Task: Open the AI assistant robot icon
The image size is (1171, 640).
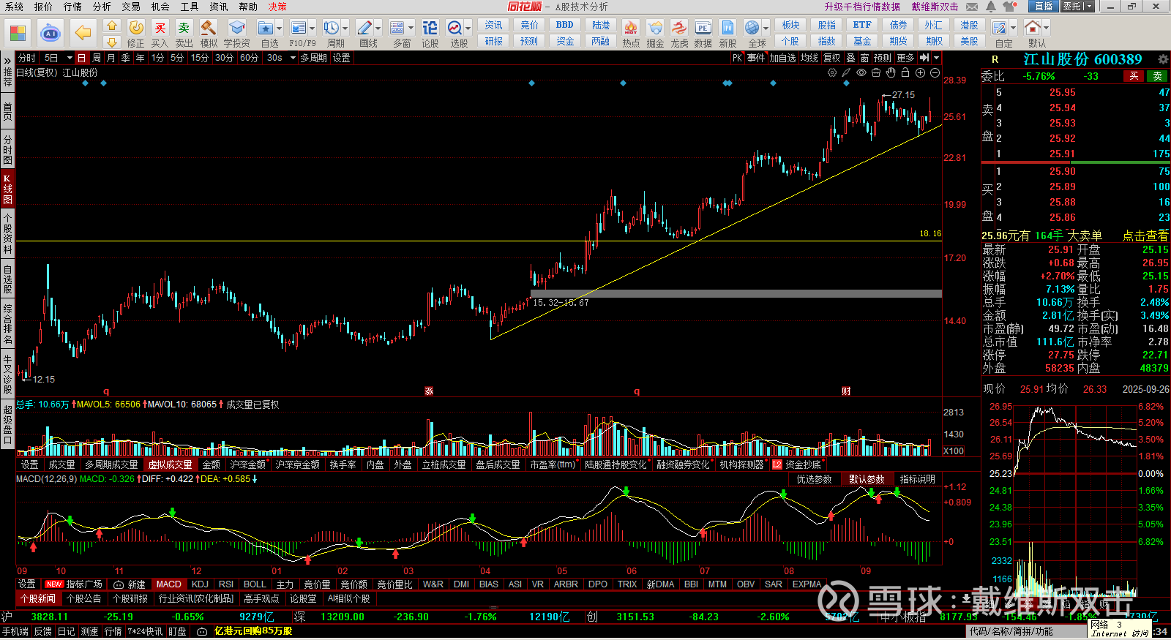Action: (50, 33)
